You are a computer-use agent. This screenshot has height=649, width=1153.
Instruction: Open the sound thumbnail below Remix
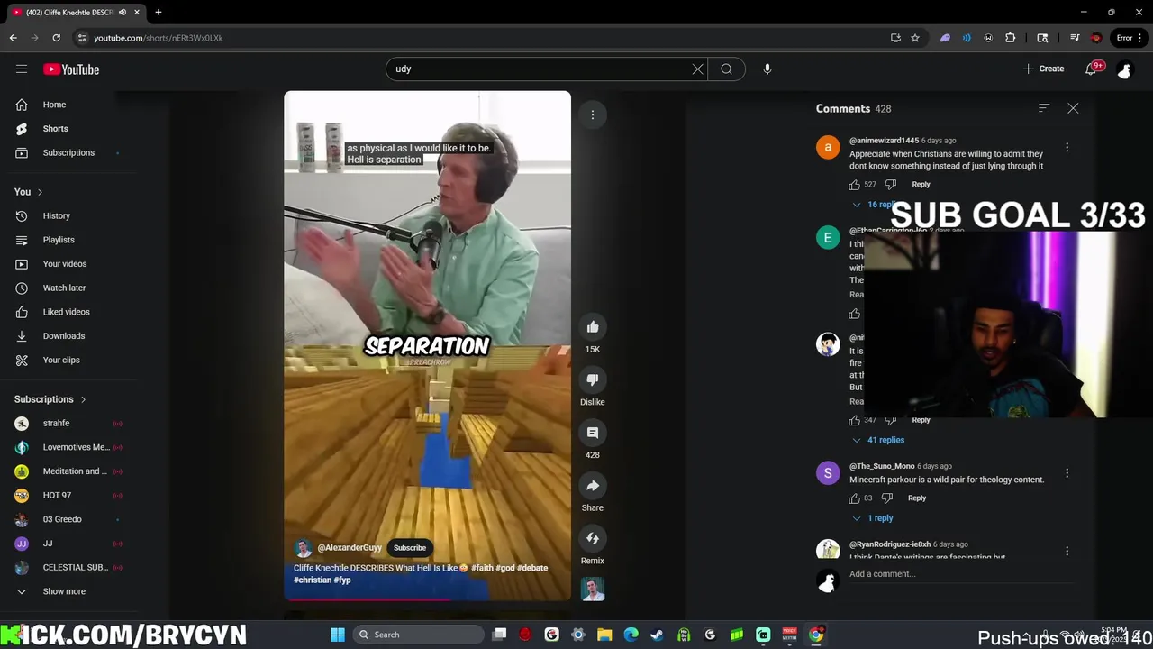click(593, 590)
